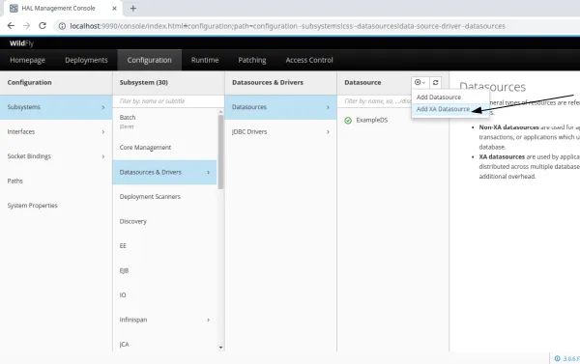Open the Access Control tab
This screenshot has height=364, width=580.
(309, 60)
